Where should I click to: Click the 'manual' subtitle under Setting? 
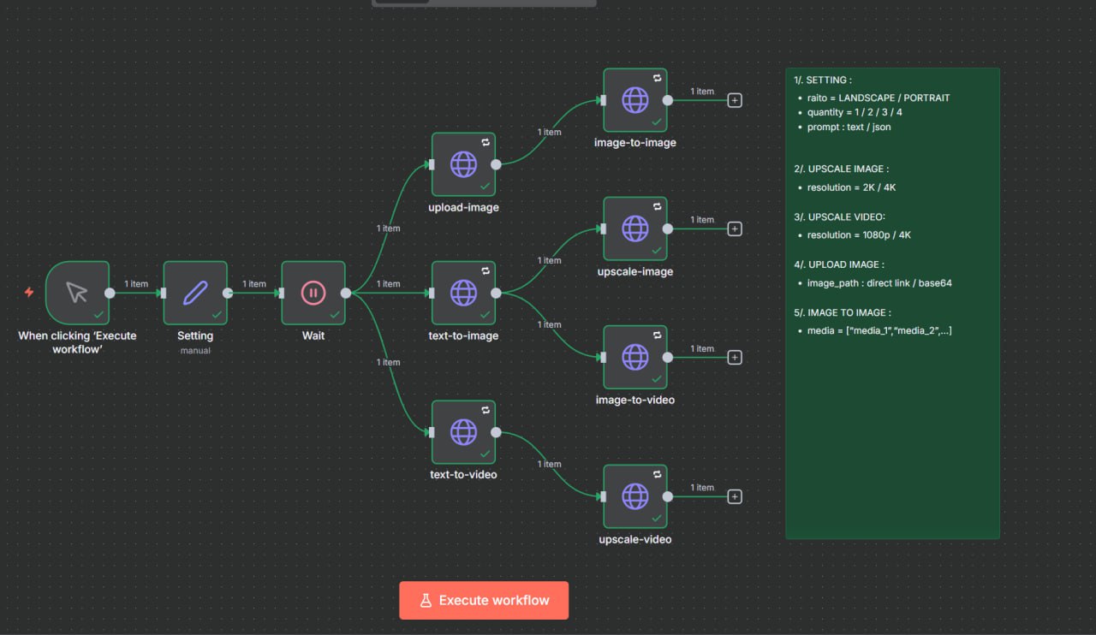195,350
